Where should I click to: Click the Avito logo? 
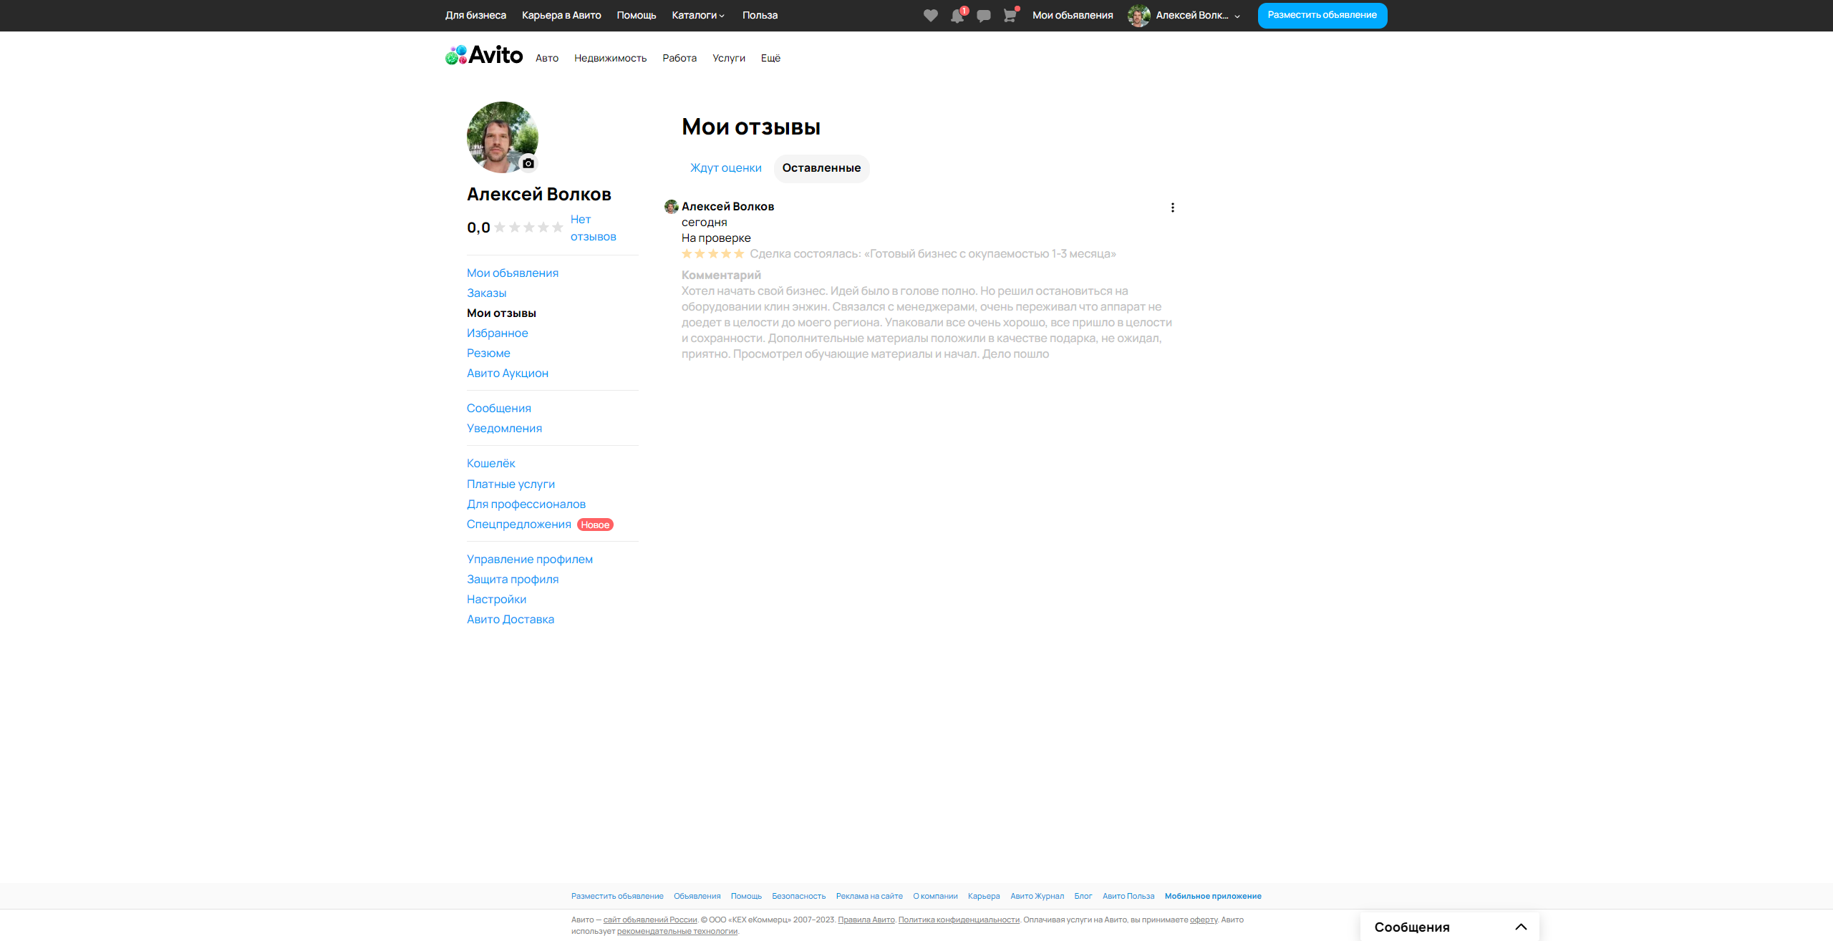click(x=484, y=55)
